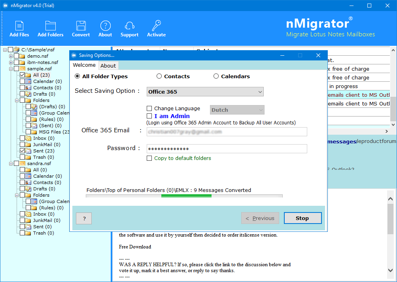Select the sandra.nsf Trash (0) folder
Screen dimensions: 397x282
(43, 233)
